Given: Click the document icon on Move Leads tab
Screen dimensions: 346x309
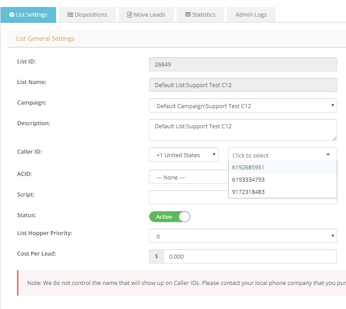Looking at the screenshot, I should click(130, 14).
